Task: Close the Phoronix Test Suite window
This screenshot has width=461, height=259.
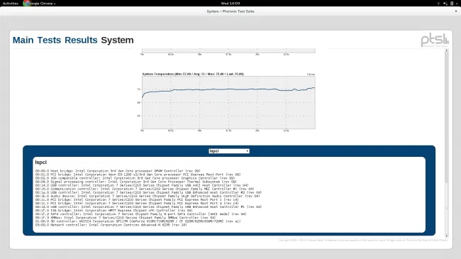Action: (456, 11)
